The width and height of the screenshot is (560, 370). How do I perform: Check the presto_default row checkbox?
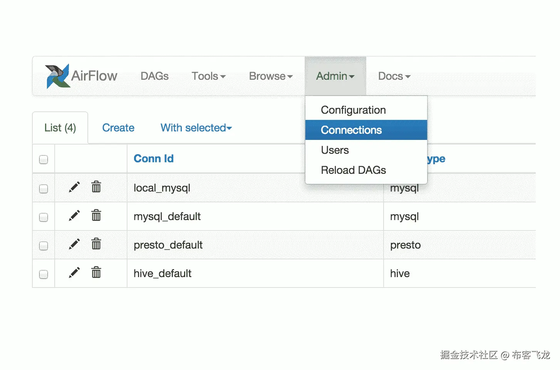[x=44, y=246]
